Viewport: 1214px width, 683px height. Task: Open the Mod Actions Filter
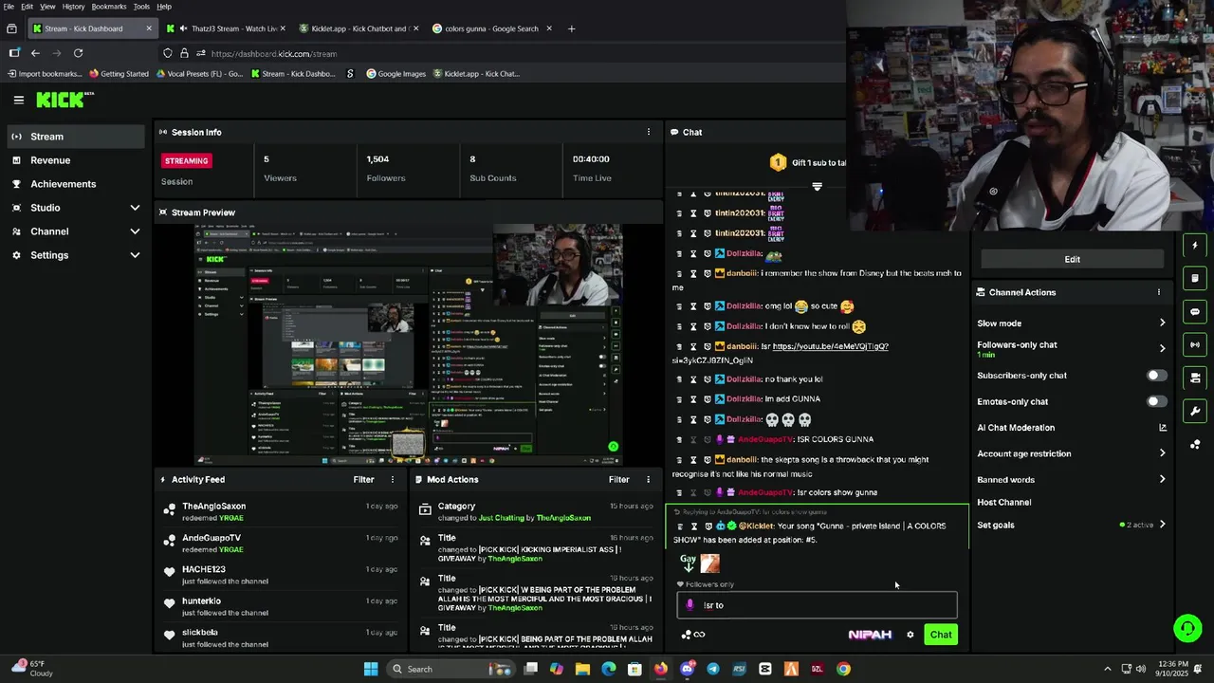619,479
